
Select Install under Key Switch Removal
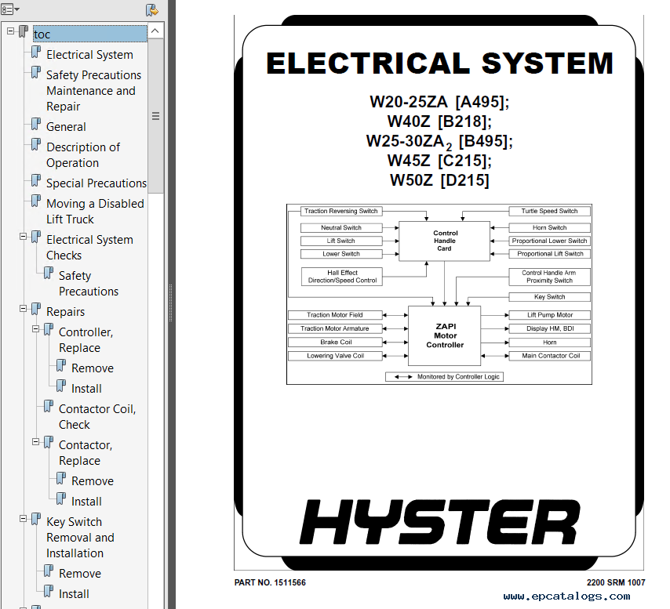tap(74, 593)
